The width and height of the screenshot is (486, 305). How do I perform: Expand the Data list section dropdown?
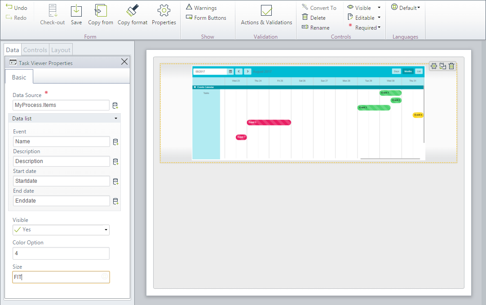point(115,118)
